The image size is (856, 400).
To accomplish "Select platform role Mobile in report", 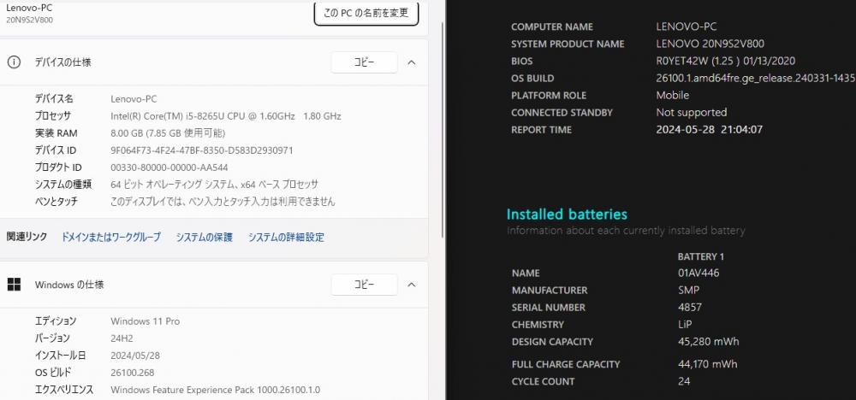I will 673,96.
